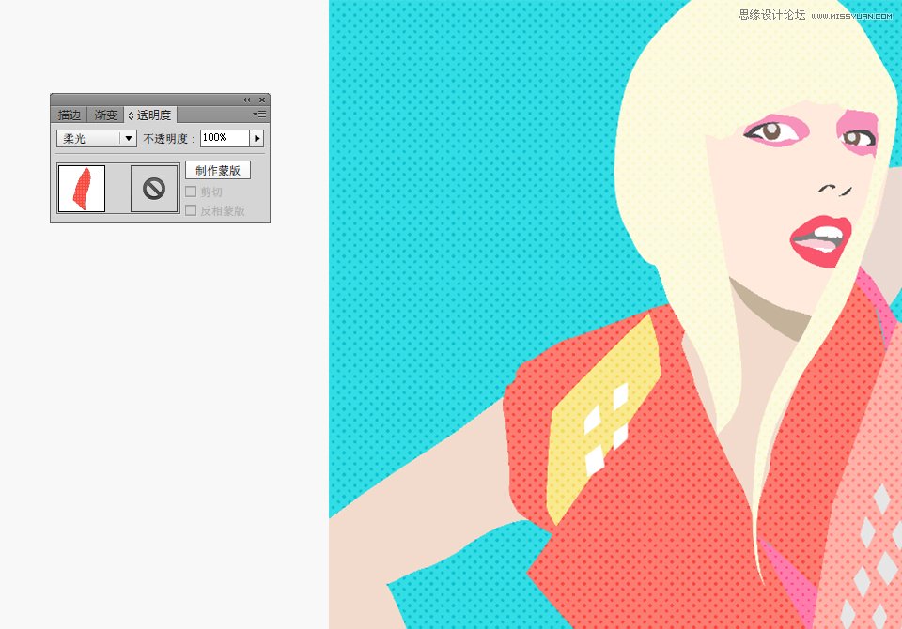
Task: Toggle the 反相蒙版 checkbox
Action: click(x=191, y=210)
